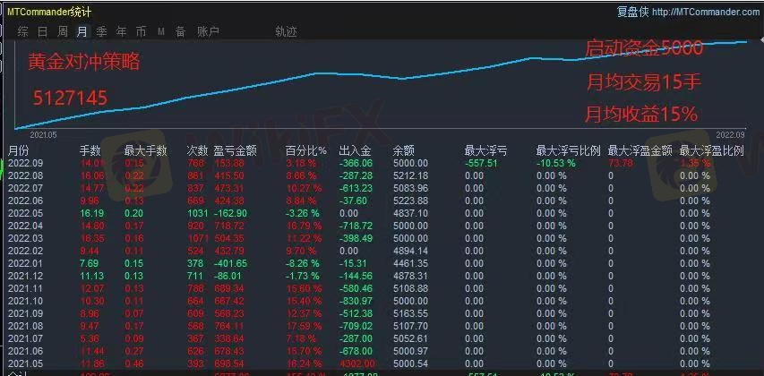Image resolution: width=764 pixels, height=376 pixels.
Task: Select the 年 yearly statistics tab
Action: pyautogui.click(x=121, y=31)
